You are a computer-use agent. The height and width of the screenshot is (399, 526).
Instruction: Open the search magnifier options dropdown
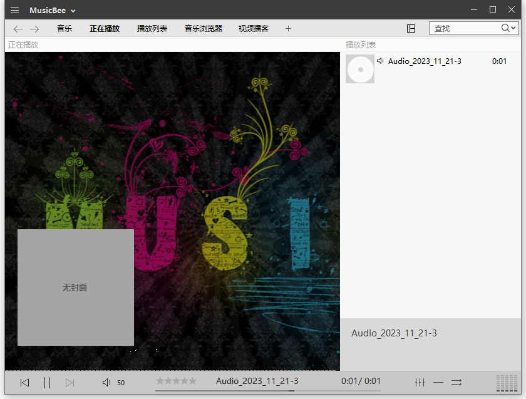click(508, 28)
